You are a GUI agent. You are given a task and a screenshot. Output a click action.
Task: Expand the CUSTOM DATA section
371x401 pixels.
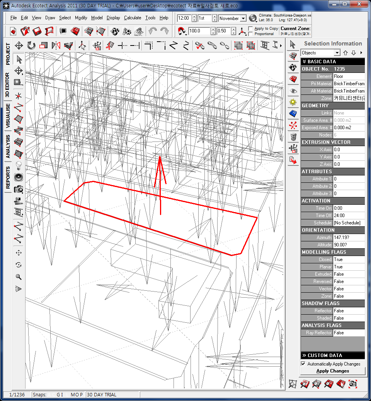[305, 356]
